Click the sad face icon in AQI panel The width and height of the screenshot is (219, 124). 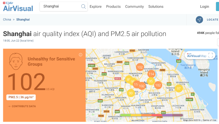point(16,61)
